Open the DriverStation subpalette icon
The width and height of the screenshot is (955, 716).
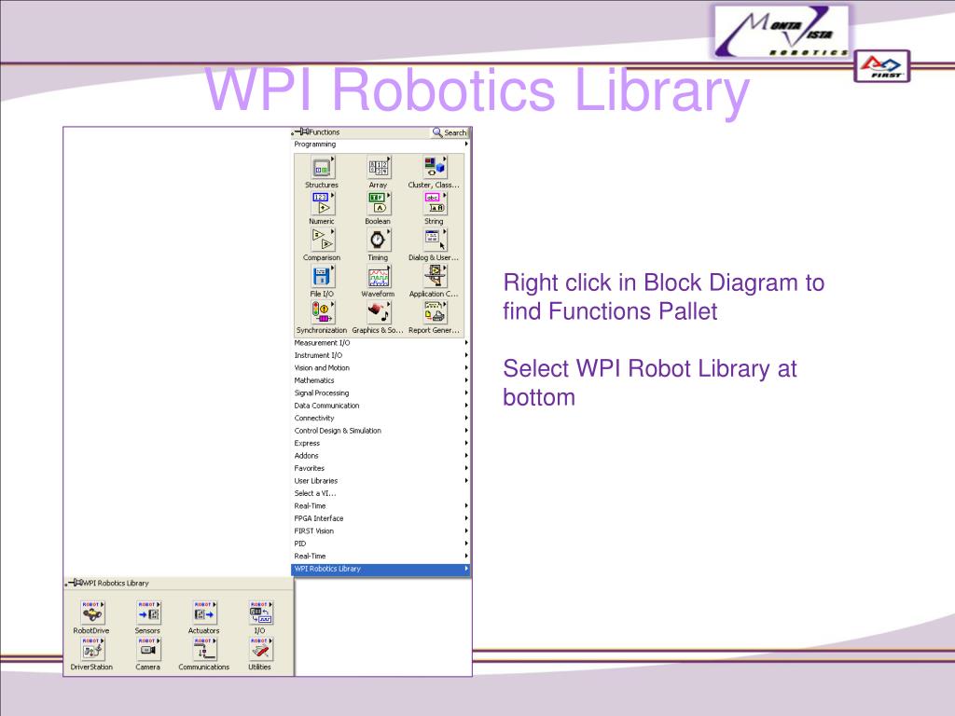coord(92,650)
